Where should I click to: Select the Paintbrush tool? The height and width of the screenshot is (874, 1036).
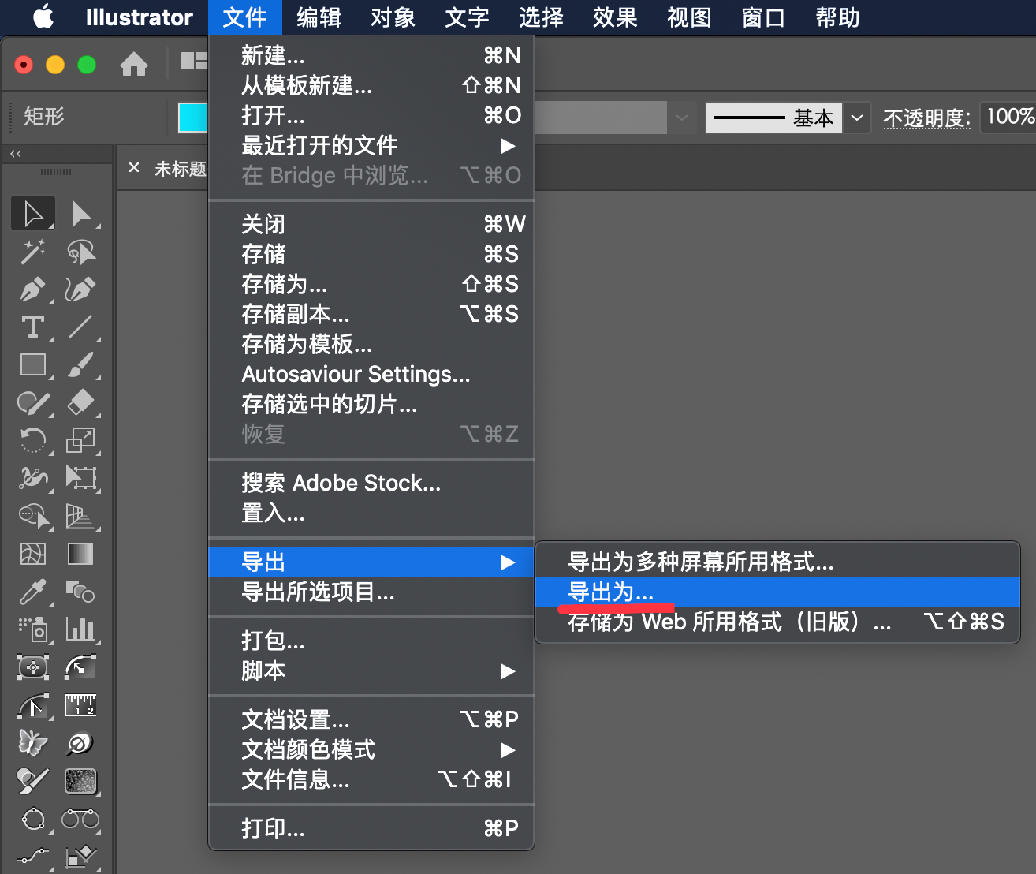[x=80, y=364]
